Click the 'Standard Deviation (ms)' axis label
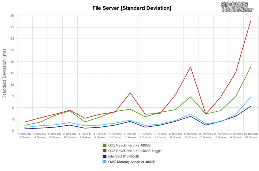Viewport: 259px width, 171px height. tap(4, 73)
